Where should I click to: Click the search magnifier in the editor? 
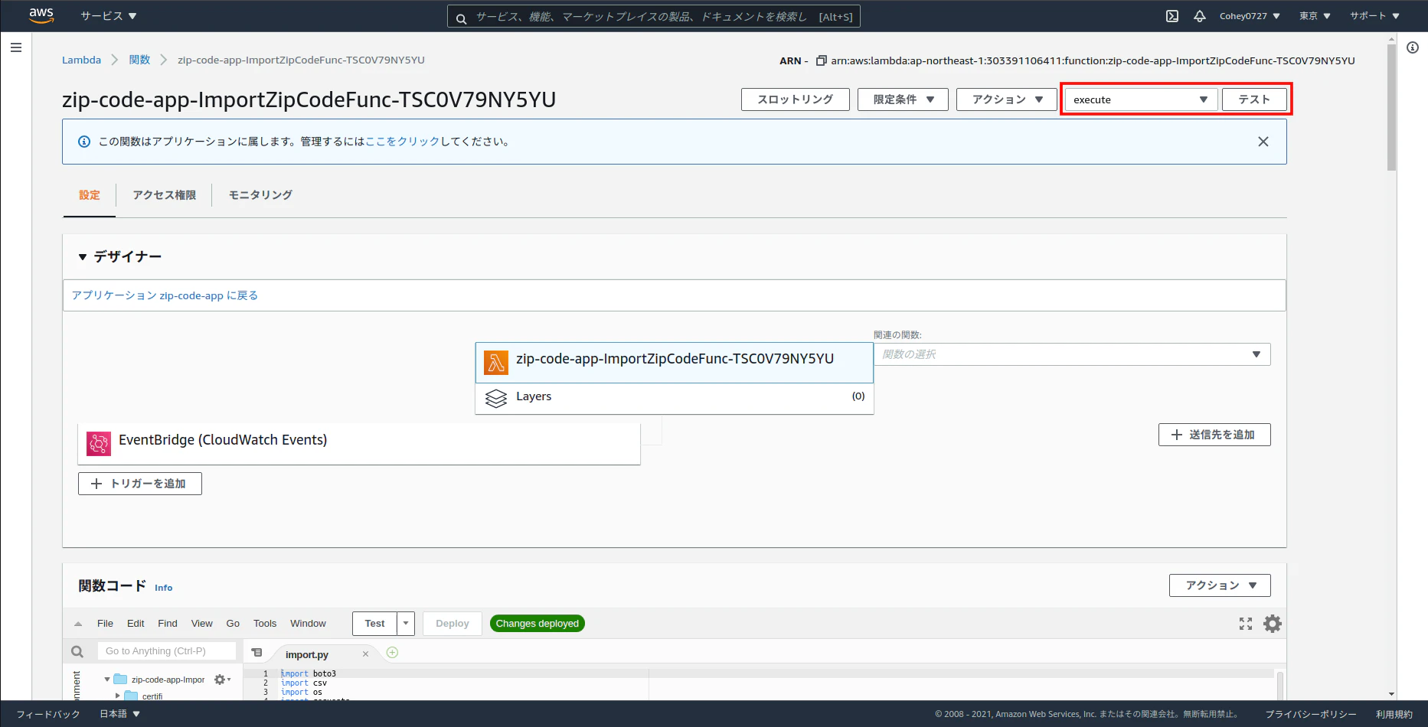[77, 651]
